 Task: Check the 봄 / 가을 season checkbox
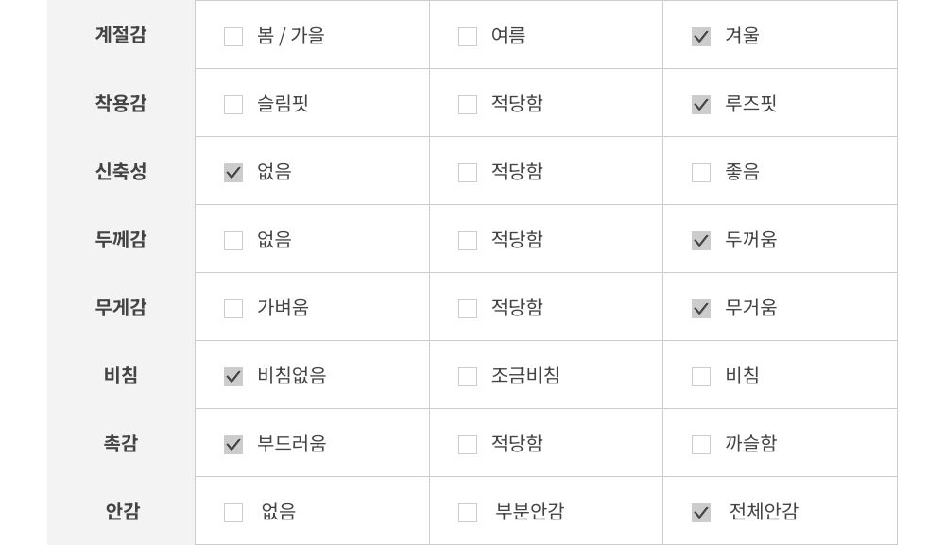click(233, 37)
